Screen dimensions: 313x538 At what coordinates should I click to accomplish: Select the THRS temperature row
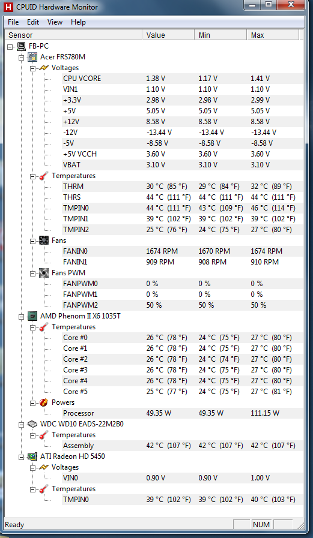coord(183,197)
